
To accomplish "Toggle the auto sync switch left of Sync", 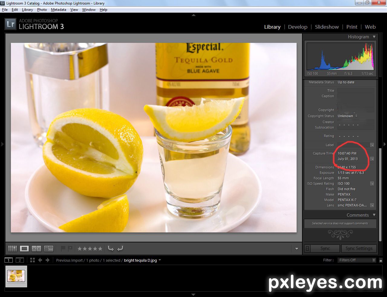I will [307, 248].
